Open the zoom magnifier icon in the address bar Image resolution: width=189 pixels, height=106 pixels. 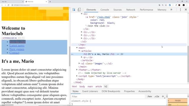163,5
